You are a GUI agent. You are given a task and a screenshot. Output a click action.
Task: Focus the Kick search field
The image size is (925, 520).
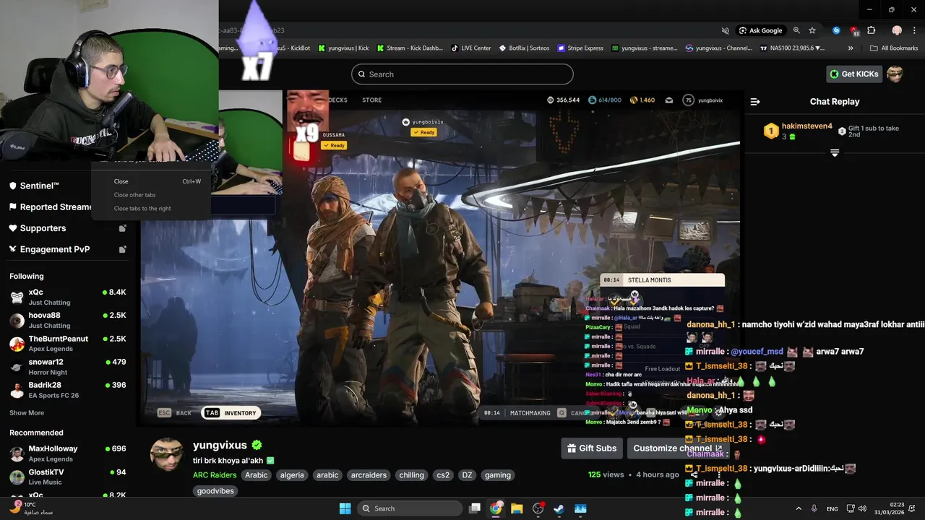[x=462, y=74]
